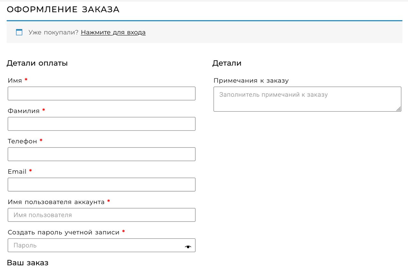Click the "Пароль" password field
Viewport: 408px width, 269px height.
click(x=101, y=245)
